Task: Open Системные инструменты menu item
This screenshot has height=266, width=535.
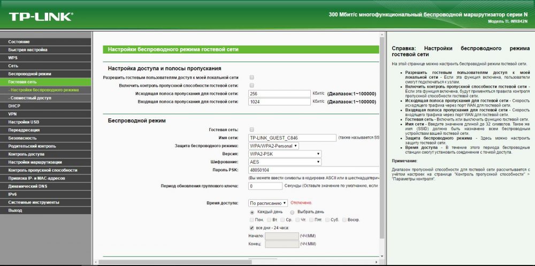Action: pos(45,202)
